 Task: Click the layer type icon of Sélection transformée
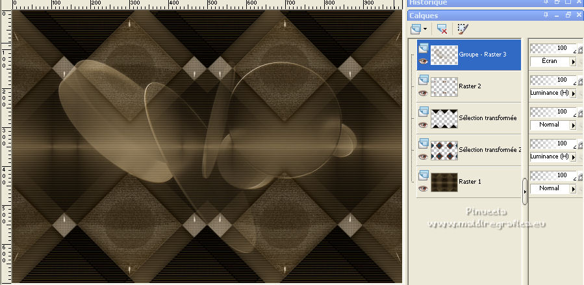[423, 112]
